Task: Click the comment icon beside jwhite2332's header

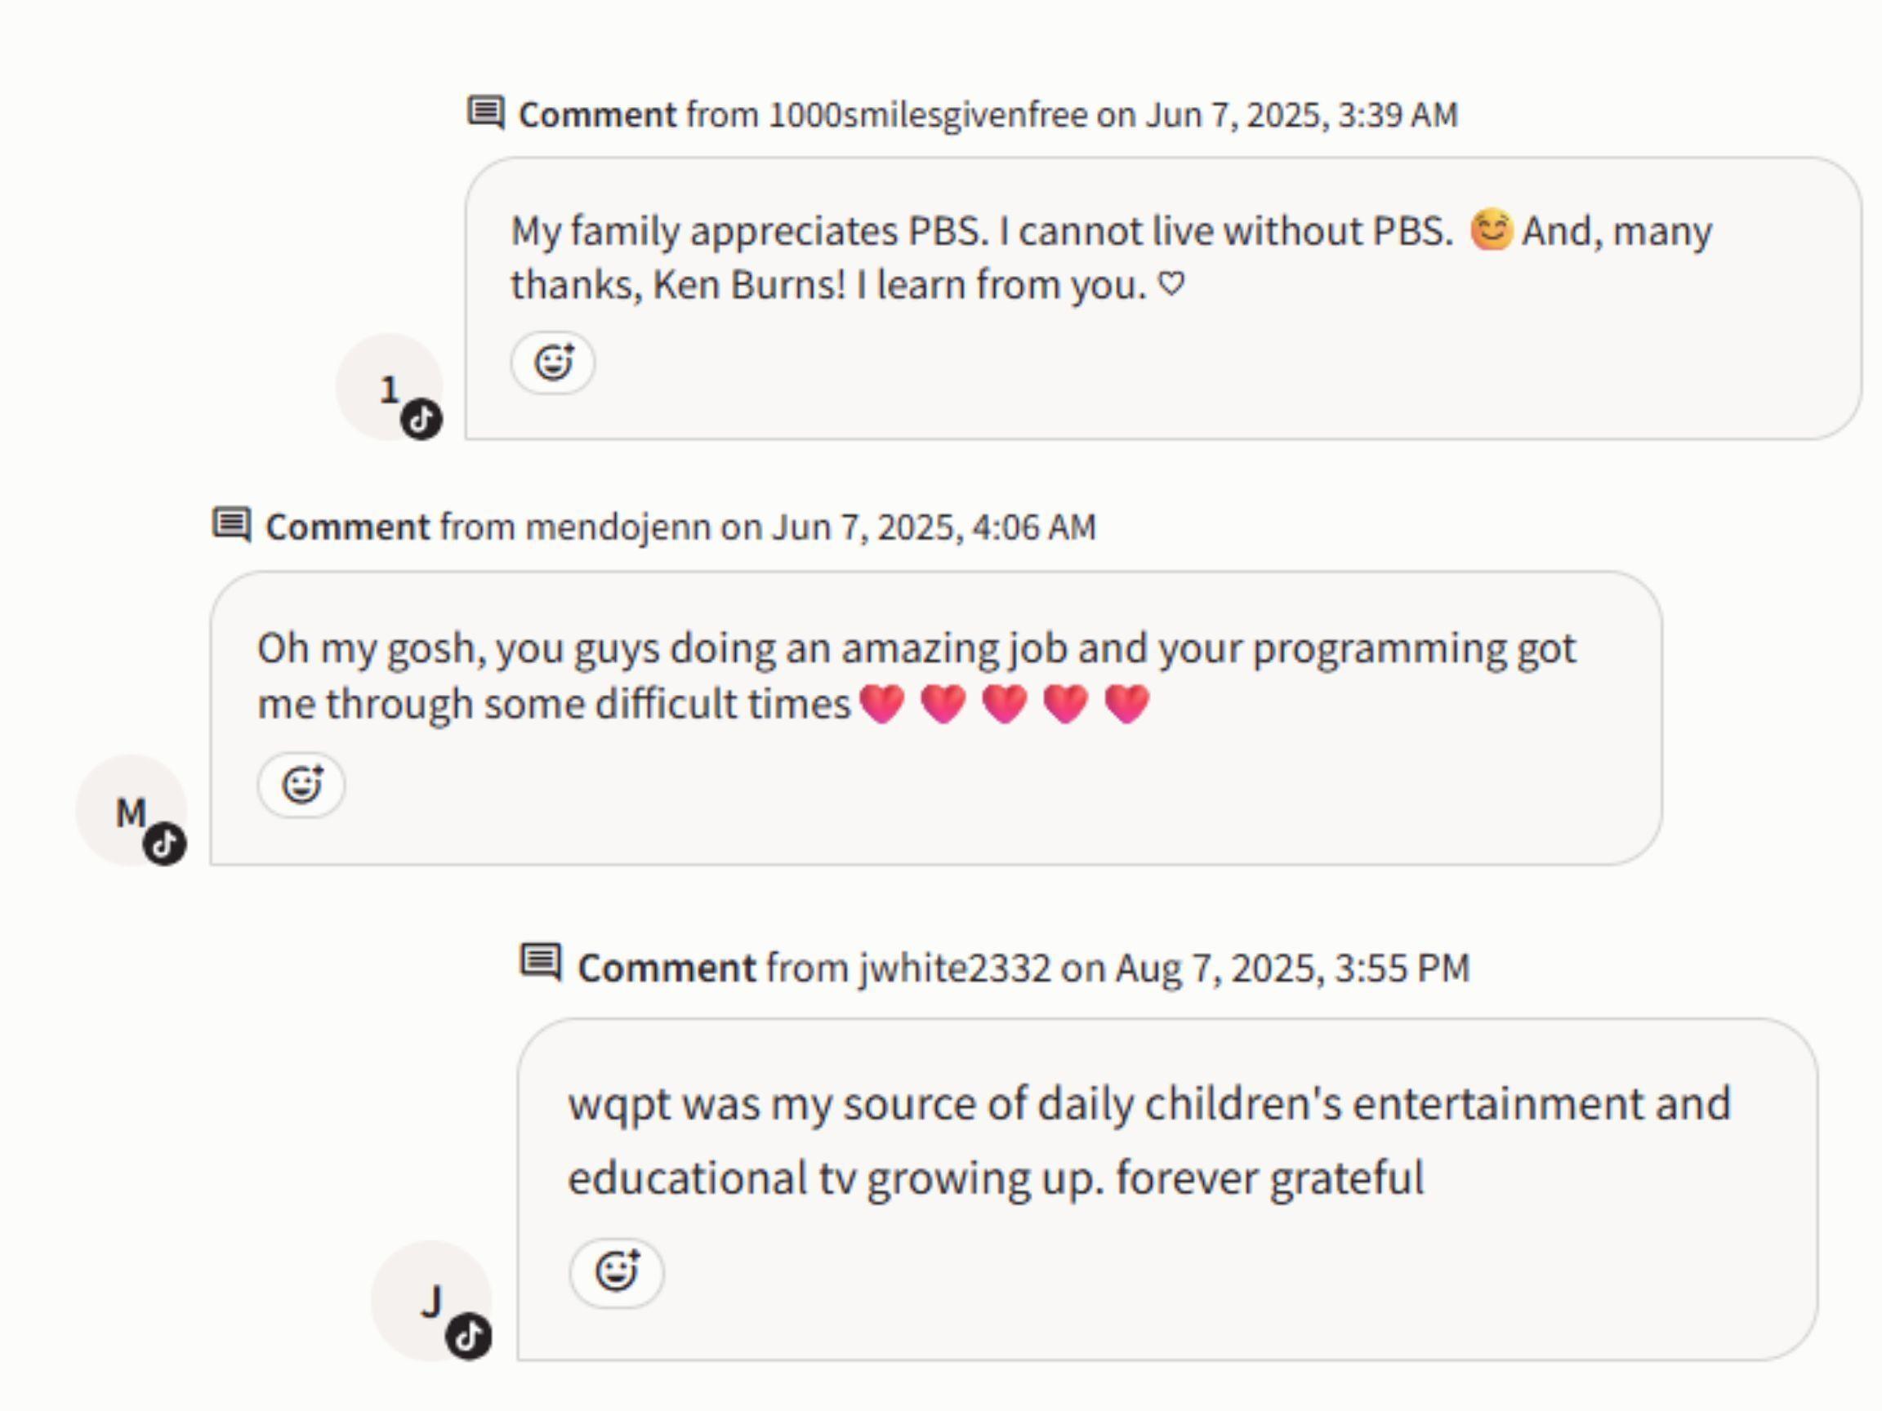Action: [x=541, y=963]
